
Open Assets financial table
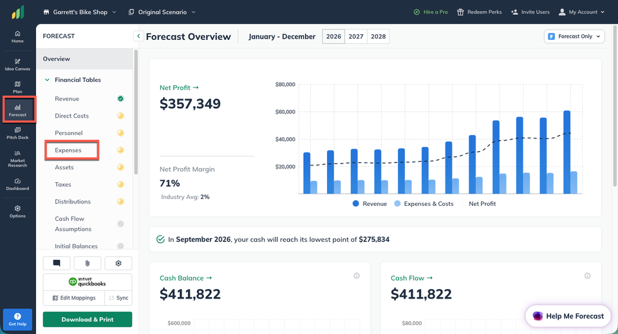(x=64, y=167)
